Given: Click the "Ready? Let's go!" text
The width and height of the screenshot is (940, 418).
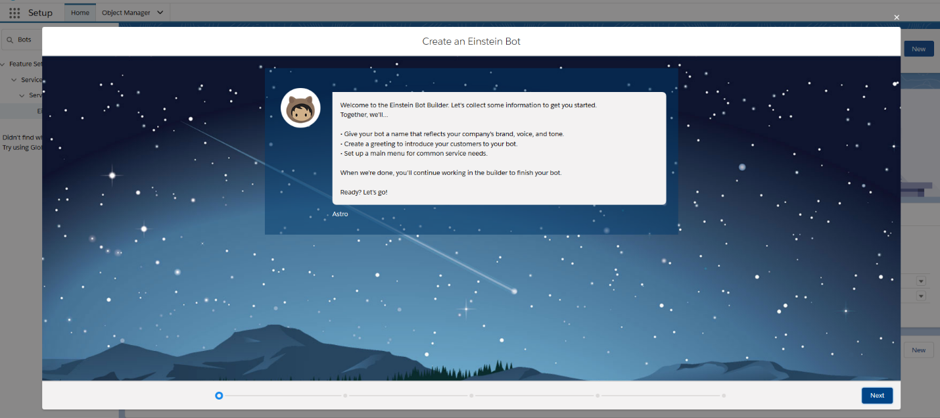Looking at the screenshot, I should [364, 192].
